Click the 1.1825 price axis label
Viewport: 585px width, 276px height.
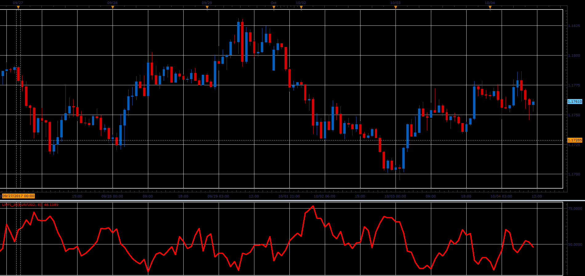tap(574, 26)
